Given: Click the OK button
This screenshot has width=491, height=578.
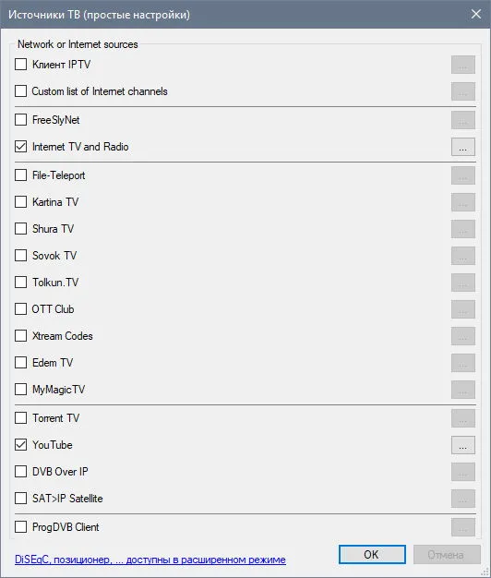Looking at the screenshot, I should (x=372, y=554).
